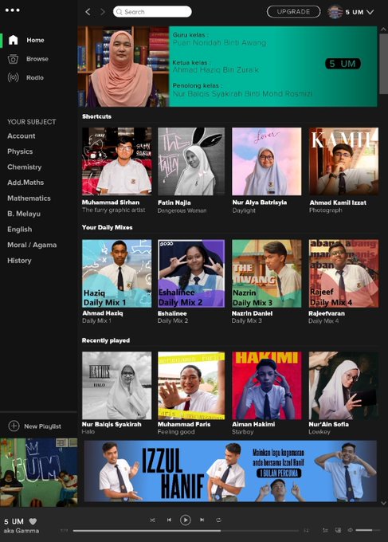Mute with the volume speaker icon

coord(351,530)
